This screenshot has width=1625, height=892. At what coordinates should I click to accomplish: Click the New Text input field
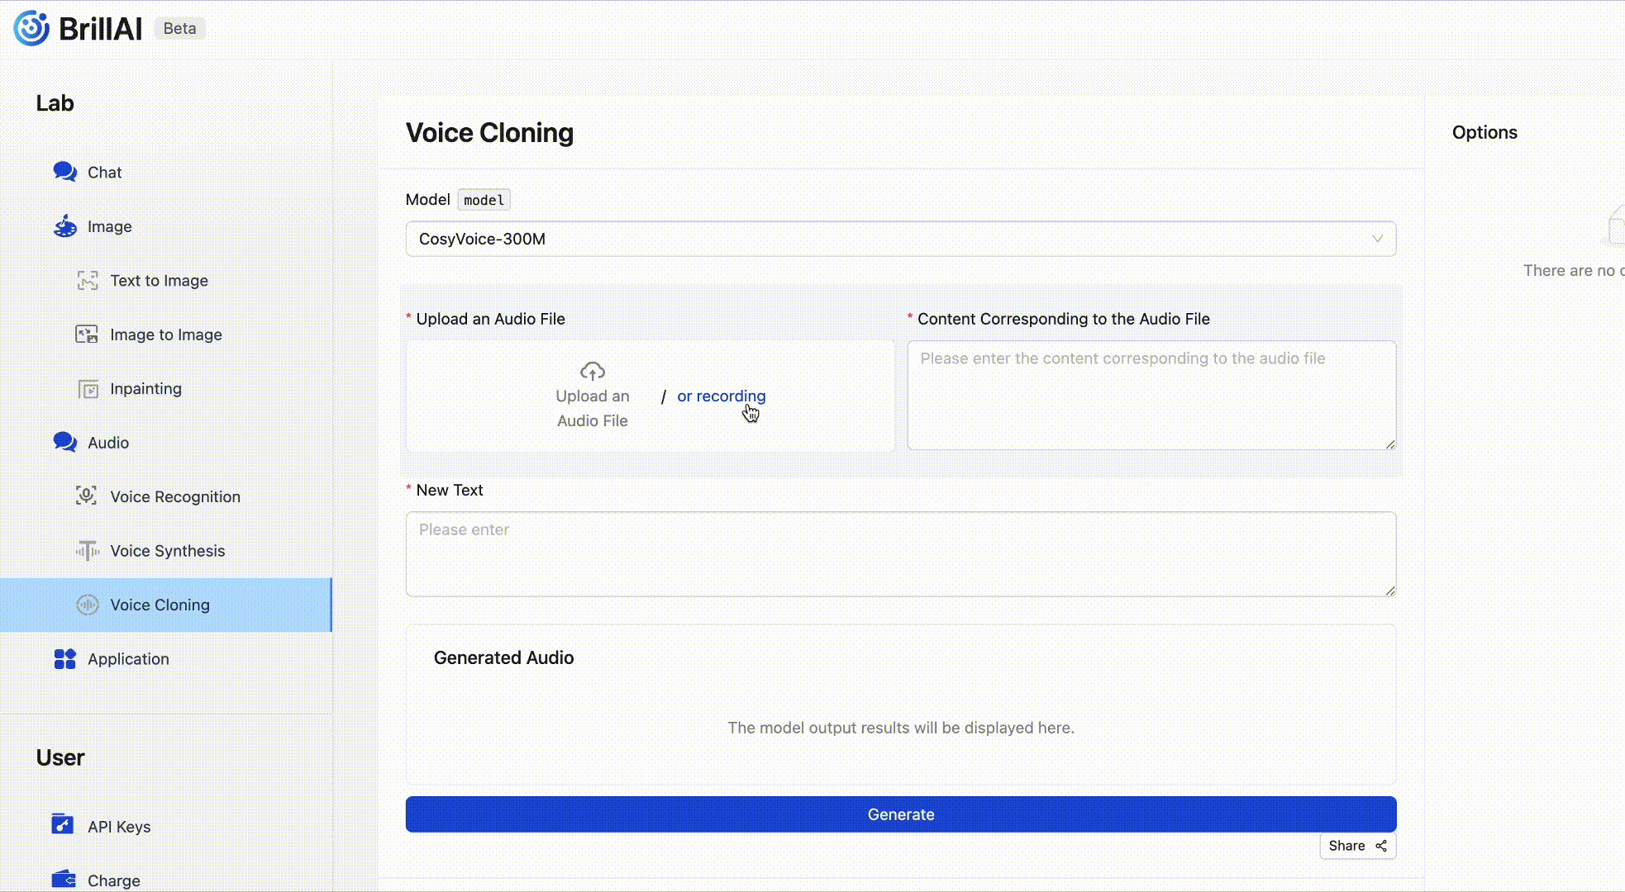[899, 554]
